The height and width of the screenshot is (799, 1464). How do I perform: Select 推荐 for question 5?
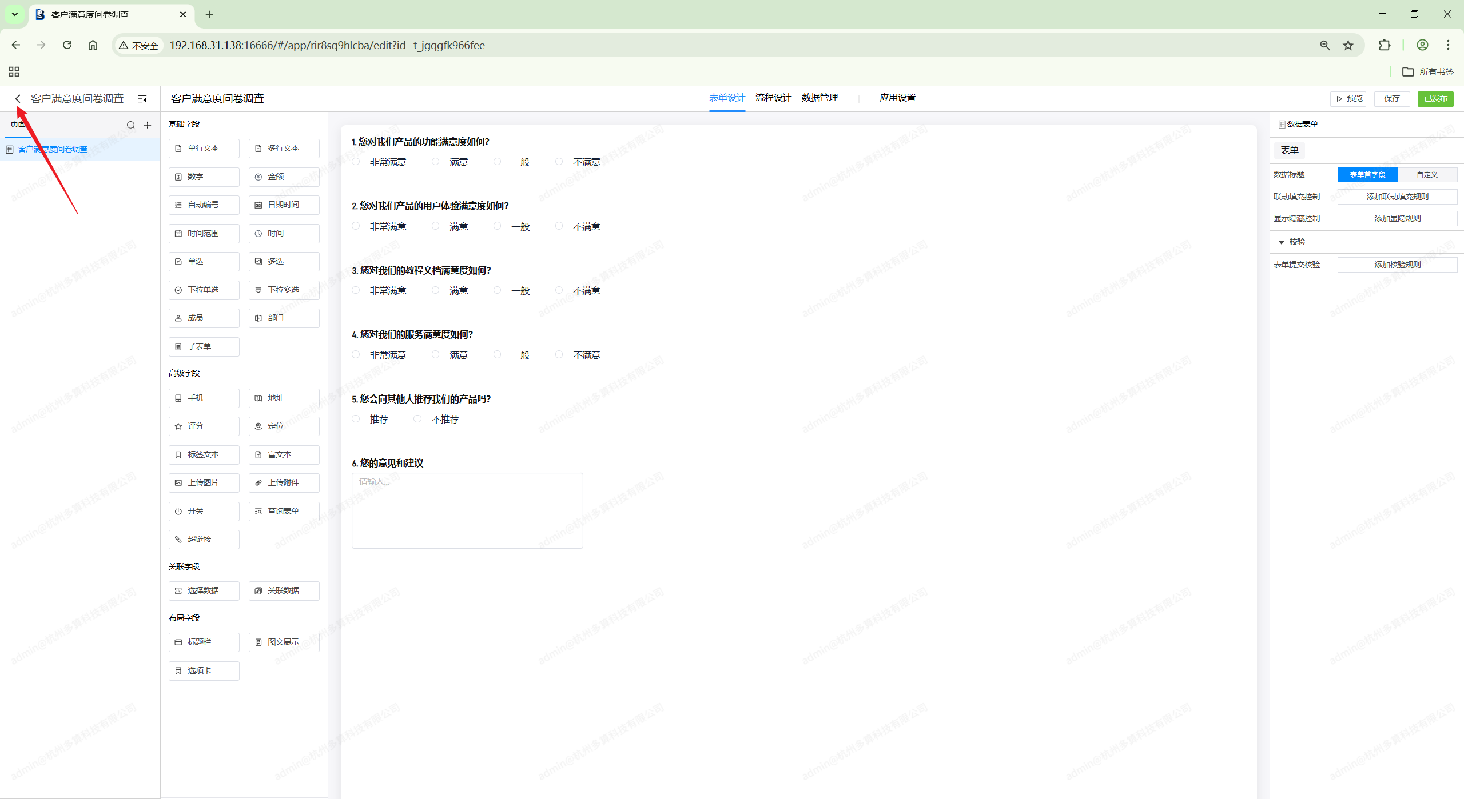point(356,419)
